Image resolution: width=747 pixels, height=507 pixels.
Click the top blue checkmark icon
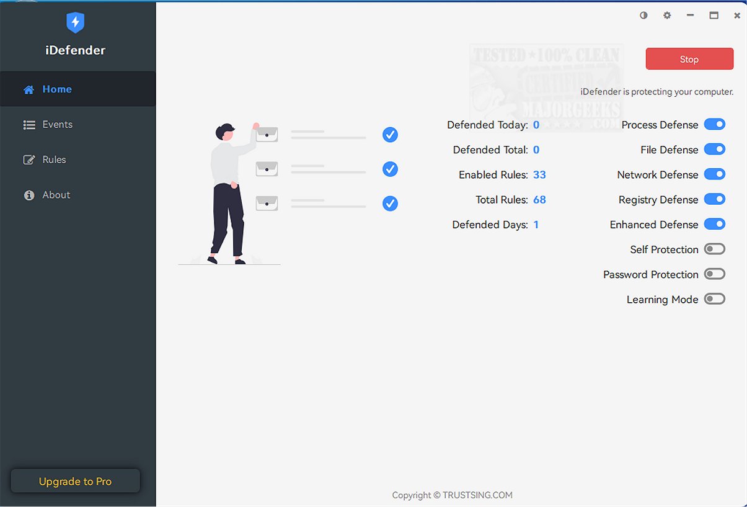pos(390,135)
